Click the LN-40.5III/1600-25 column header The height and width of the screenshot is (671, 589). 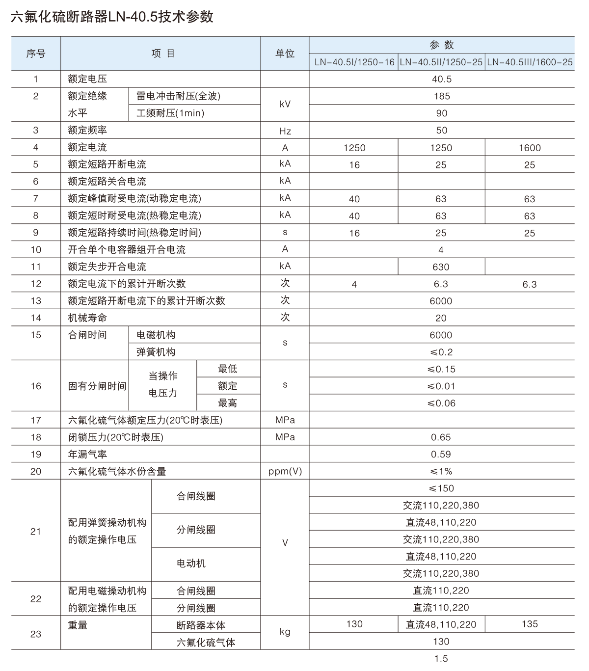[530, 62]
